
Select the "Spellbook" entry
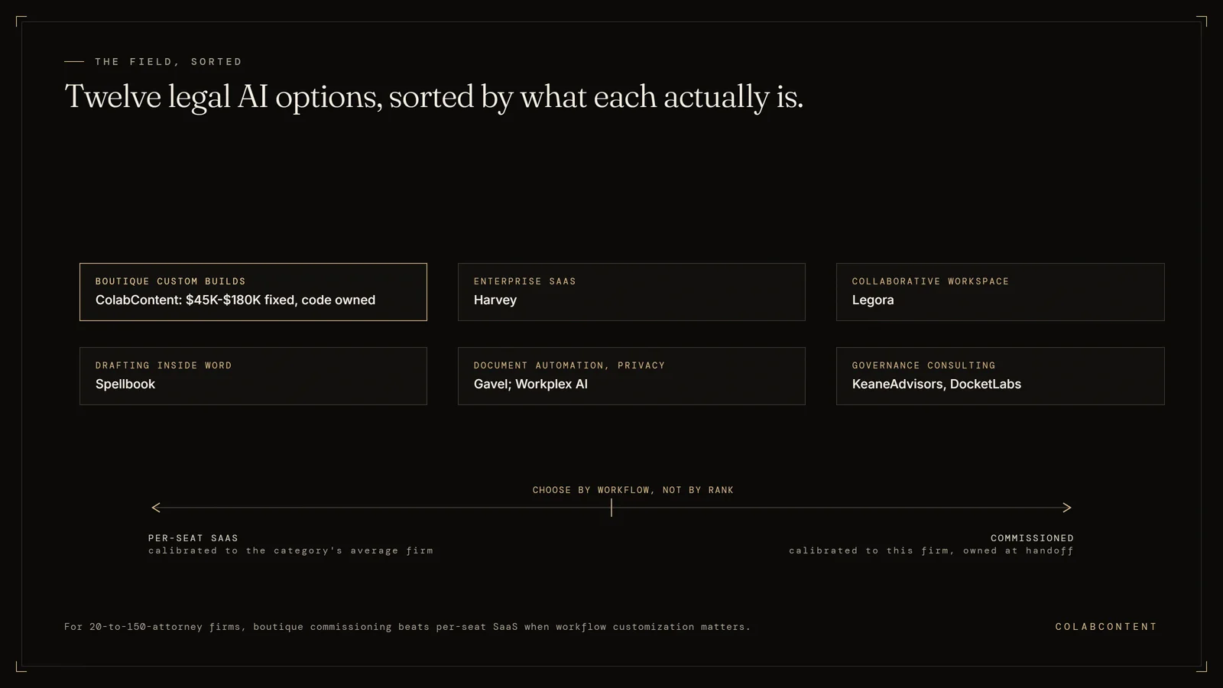click(125, 385)
